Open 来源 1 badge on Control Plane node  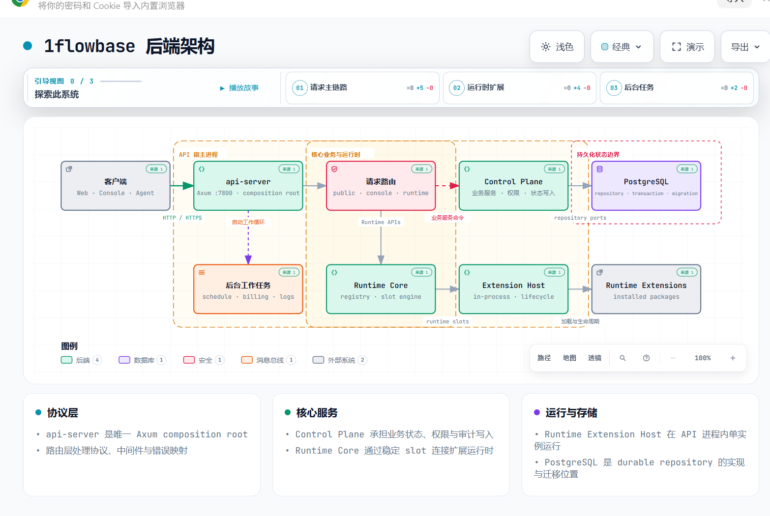pyautogui.click(x=555, y=169)
